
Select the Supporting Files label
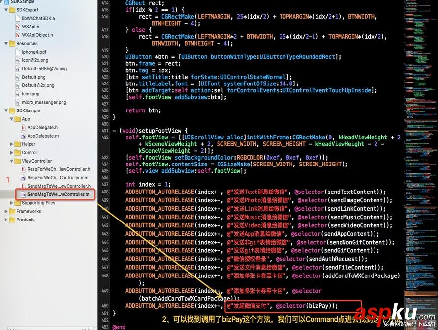(x=38, y=203)
